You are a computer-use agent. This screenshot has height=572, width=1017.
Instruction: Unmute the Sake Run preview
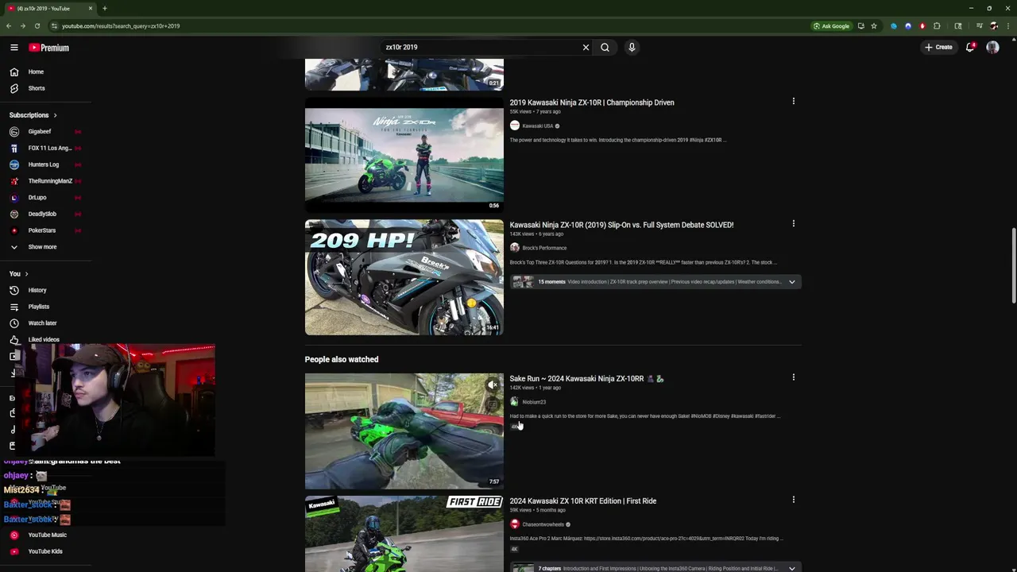click(x=493, y=385)
